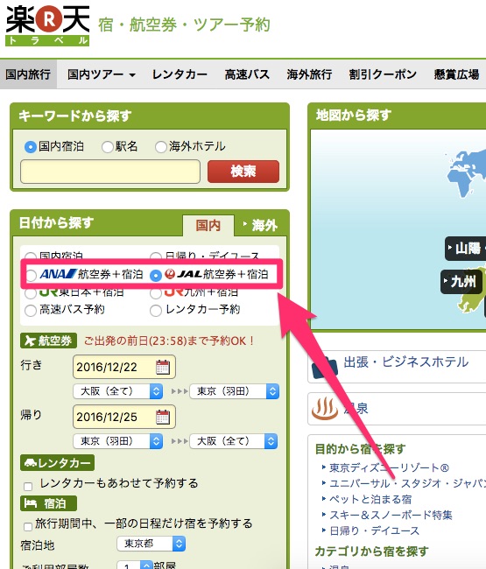Open ユニバーサル・スタジオ・ジャパン link
The image size is (486, 569).
coord(407,483)
